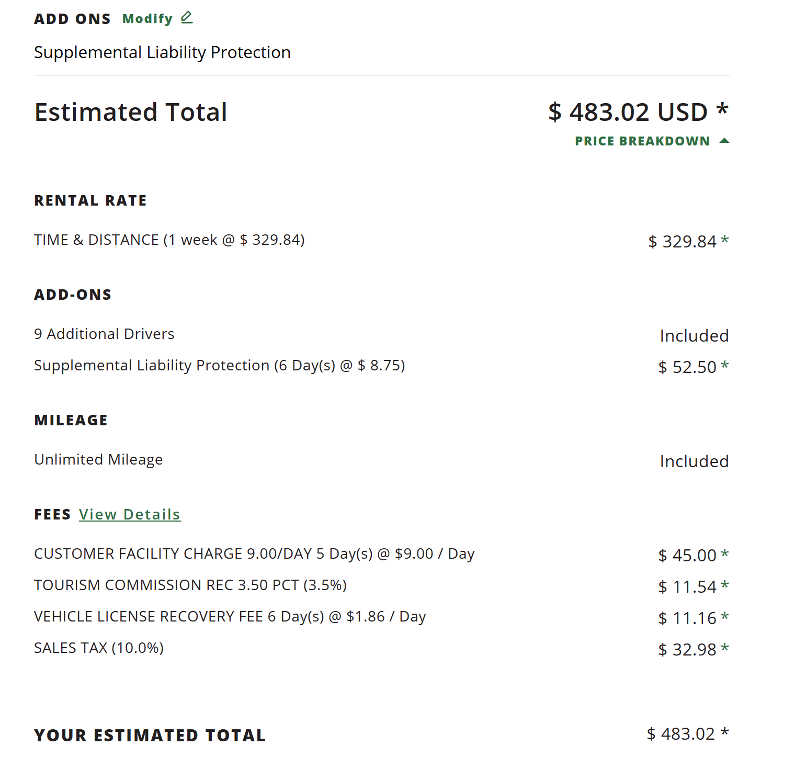The height and width of the screenshot is (757, 806).
Task: Click the Estimated Total heading
Action: [131, 112]
